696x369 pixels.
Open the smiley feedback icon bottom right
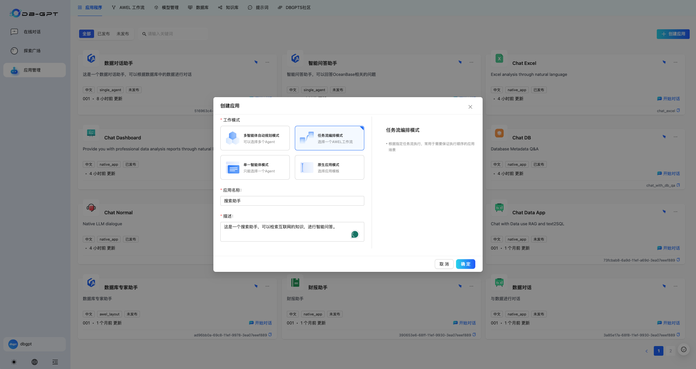tap(684, 349)
